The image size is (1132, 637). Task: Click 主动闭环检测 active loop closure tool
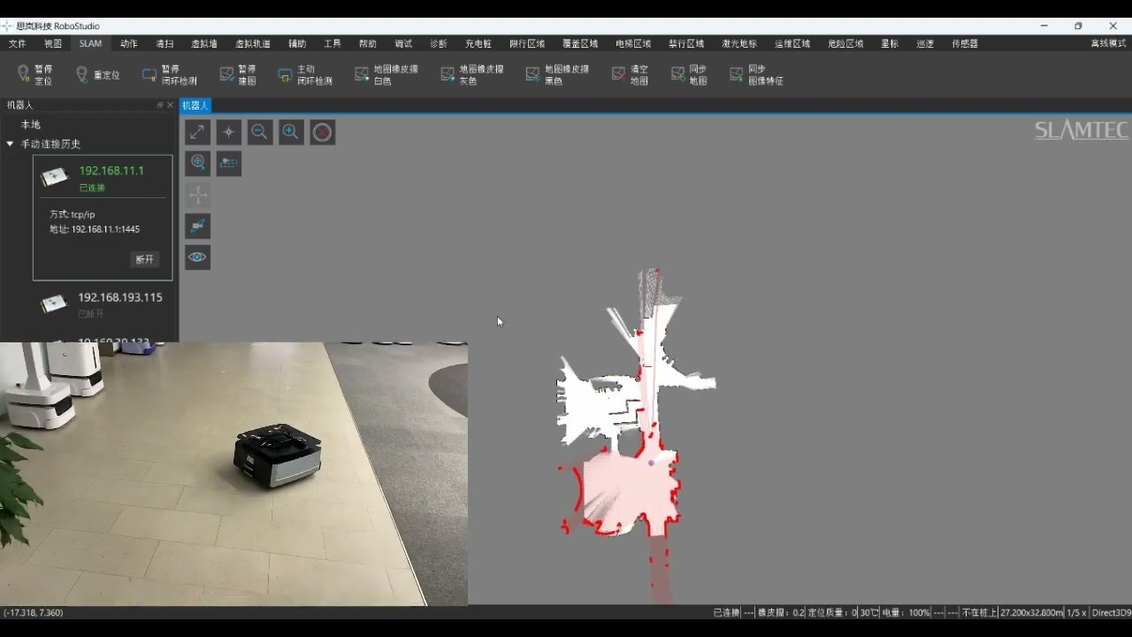click(x=305, y=74)
